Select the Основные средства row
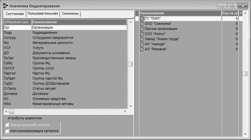The image size is (251, 140). tap(65, 99)
